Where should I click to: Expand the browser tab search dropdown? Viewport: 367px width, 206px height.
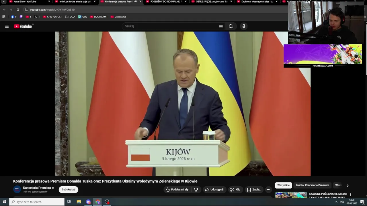pos(4,2)
